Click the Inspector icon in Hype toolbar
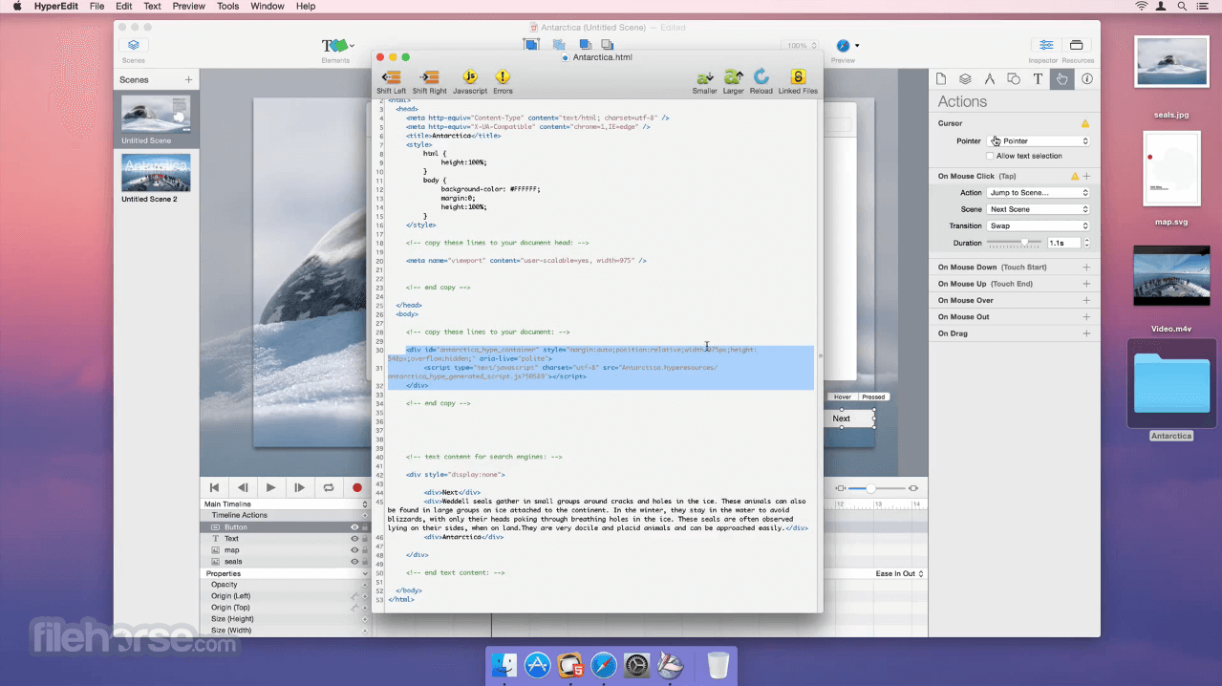 point(1046,45)
